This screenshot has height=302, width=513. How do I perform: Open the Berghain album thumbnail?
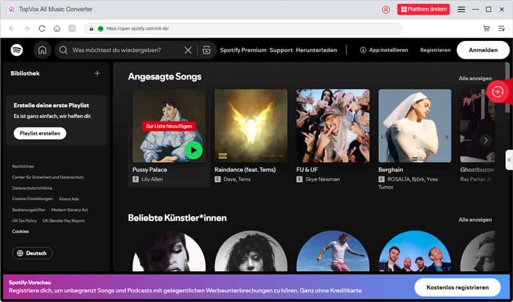click(x=414, y=126)
